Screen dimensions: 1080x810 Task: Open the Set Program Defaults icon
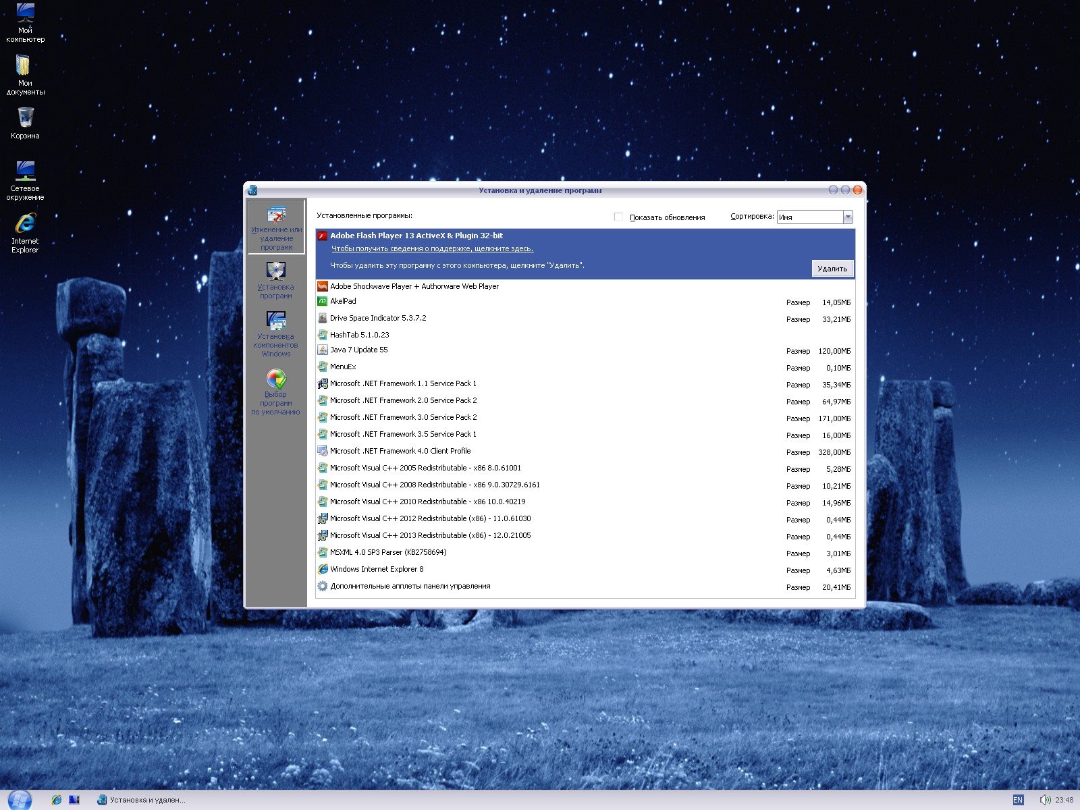tap(276, 378)
